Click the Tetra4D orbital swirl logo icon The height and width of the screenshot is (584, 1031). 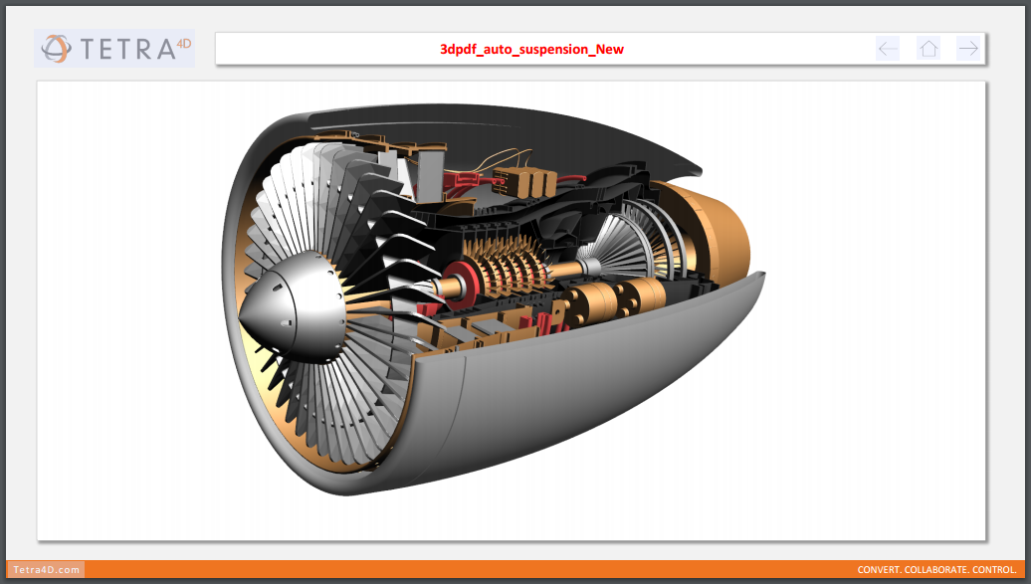tap(57, 48)
